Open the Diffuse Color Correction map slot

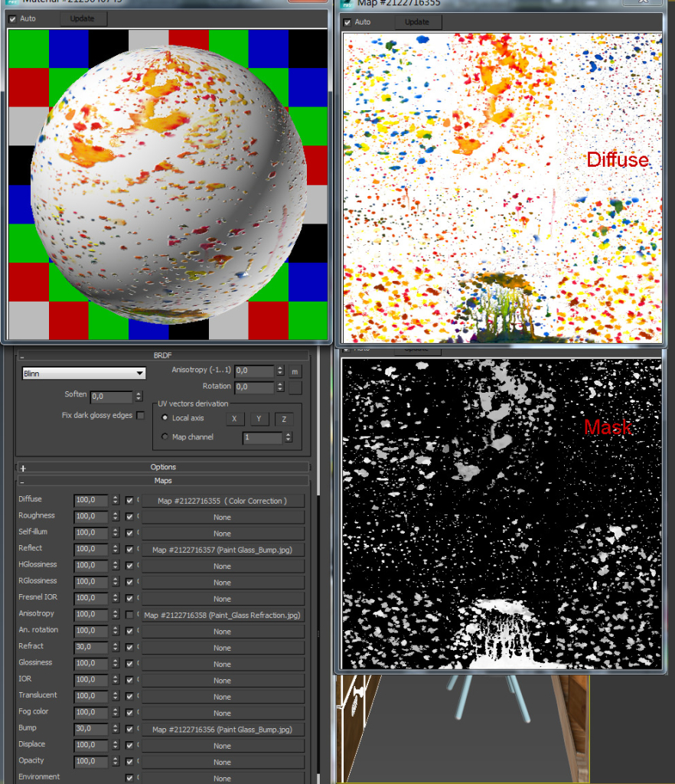[222, 501]
